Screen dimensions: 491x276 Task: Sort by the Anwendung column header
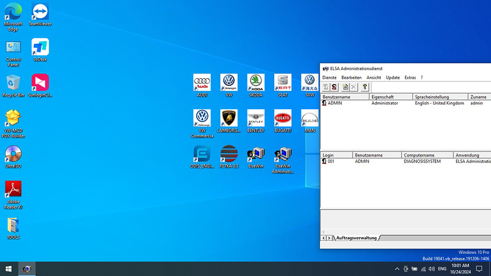[472, 155]
